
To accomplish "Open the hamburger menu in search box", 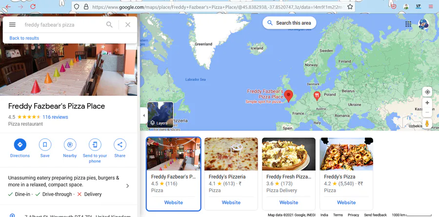I will click(12, 25).
